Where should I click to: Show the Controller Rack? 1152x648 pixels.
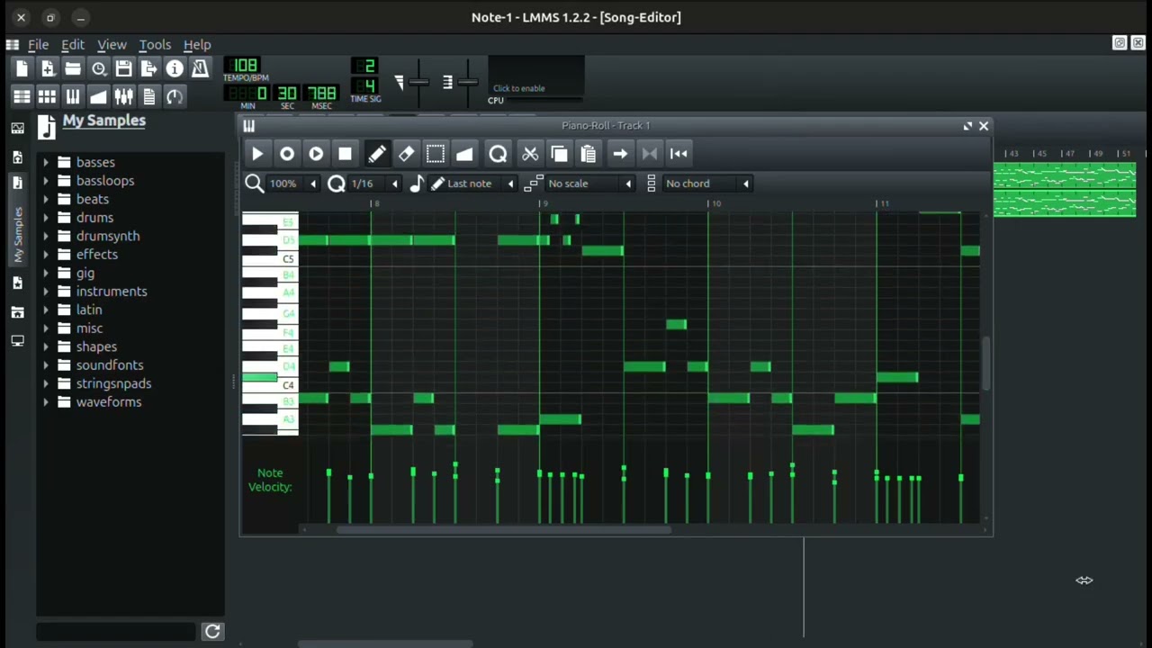click(x=175, y=96)
